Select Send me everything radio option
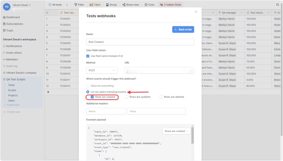Screen dimensions: 283x161 pos(88,86)
